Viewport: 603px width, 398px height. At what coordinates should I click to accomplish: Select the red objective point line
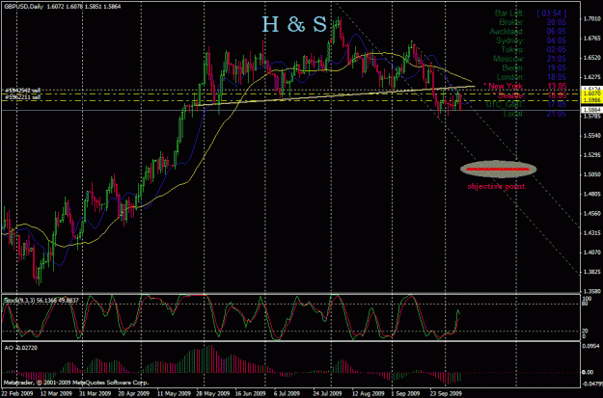498,169
